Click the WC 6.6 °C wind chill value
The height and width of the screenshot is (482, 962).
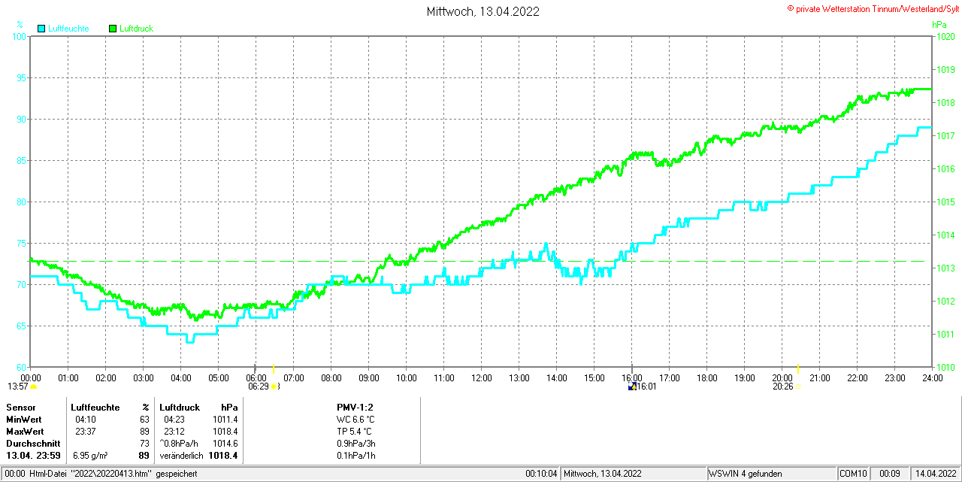pos(355,420)
